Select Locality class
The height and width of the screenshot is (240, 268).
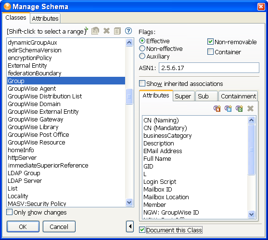66,196
